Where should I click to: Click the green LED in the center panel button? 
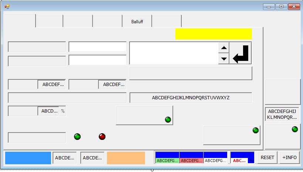click(168, 120)
